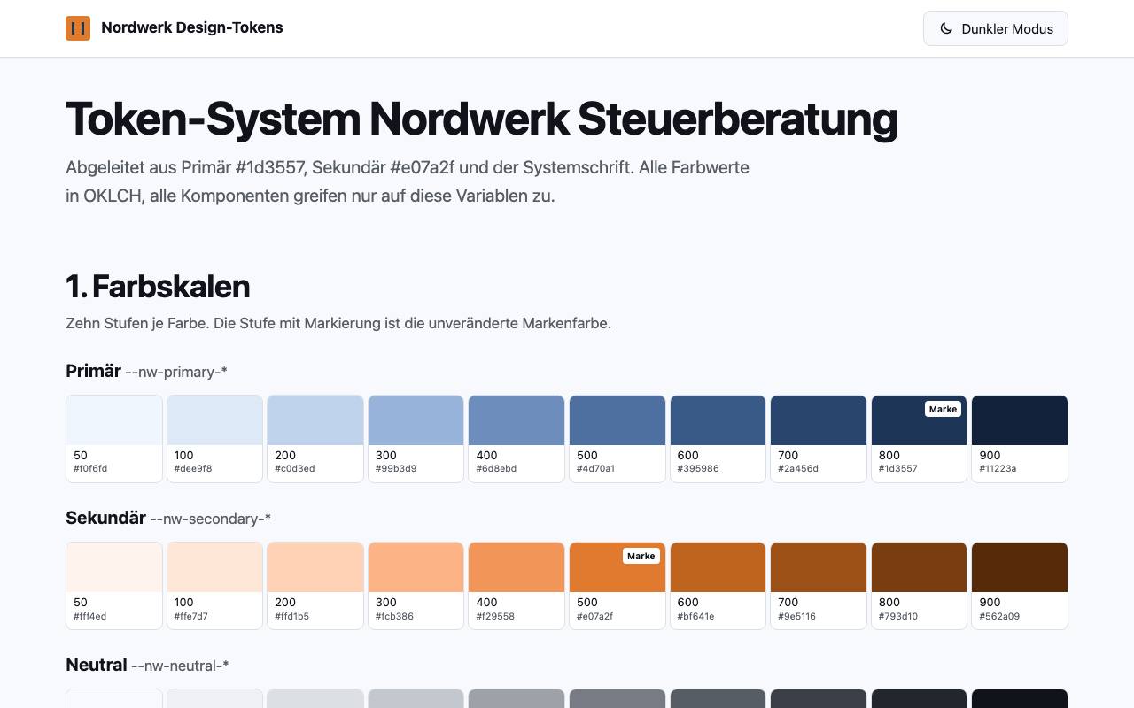The width and height of the screenshot is (1134, 708).
Task: Click the 1. Farbskalen section heading
Action: [158, 287]
